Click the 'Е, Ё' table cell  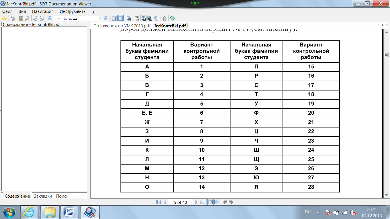pyautogui.click(x=147, y=113)
